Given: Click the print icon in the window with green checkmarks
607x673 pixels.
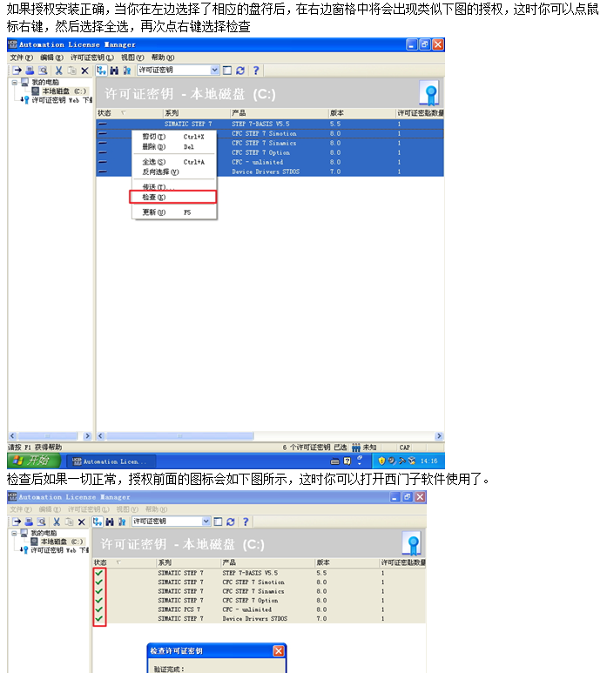Looking at the screenshot, I should (29, 522).
